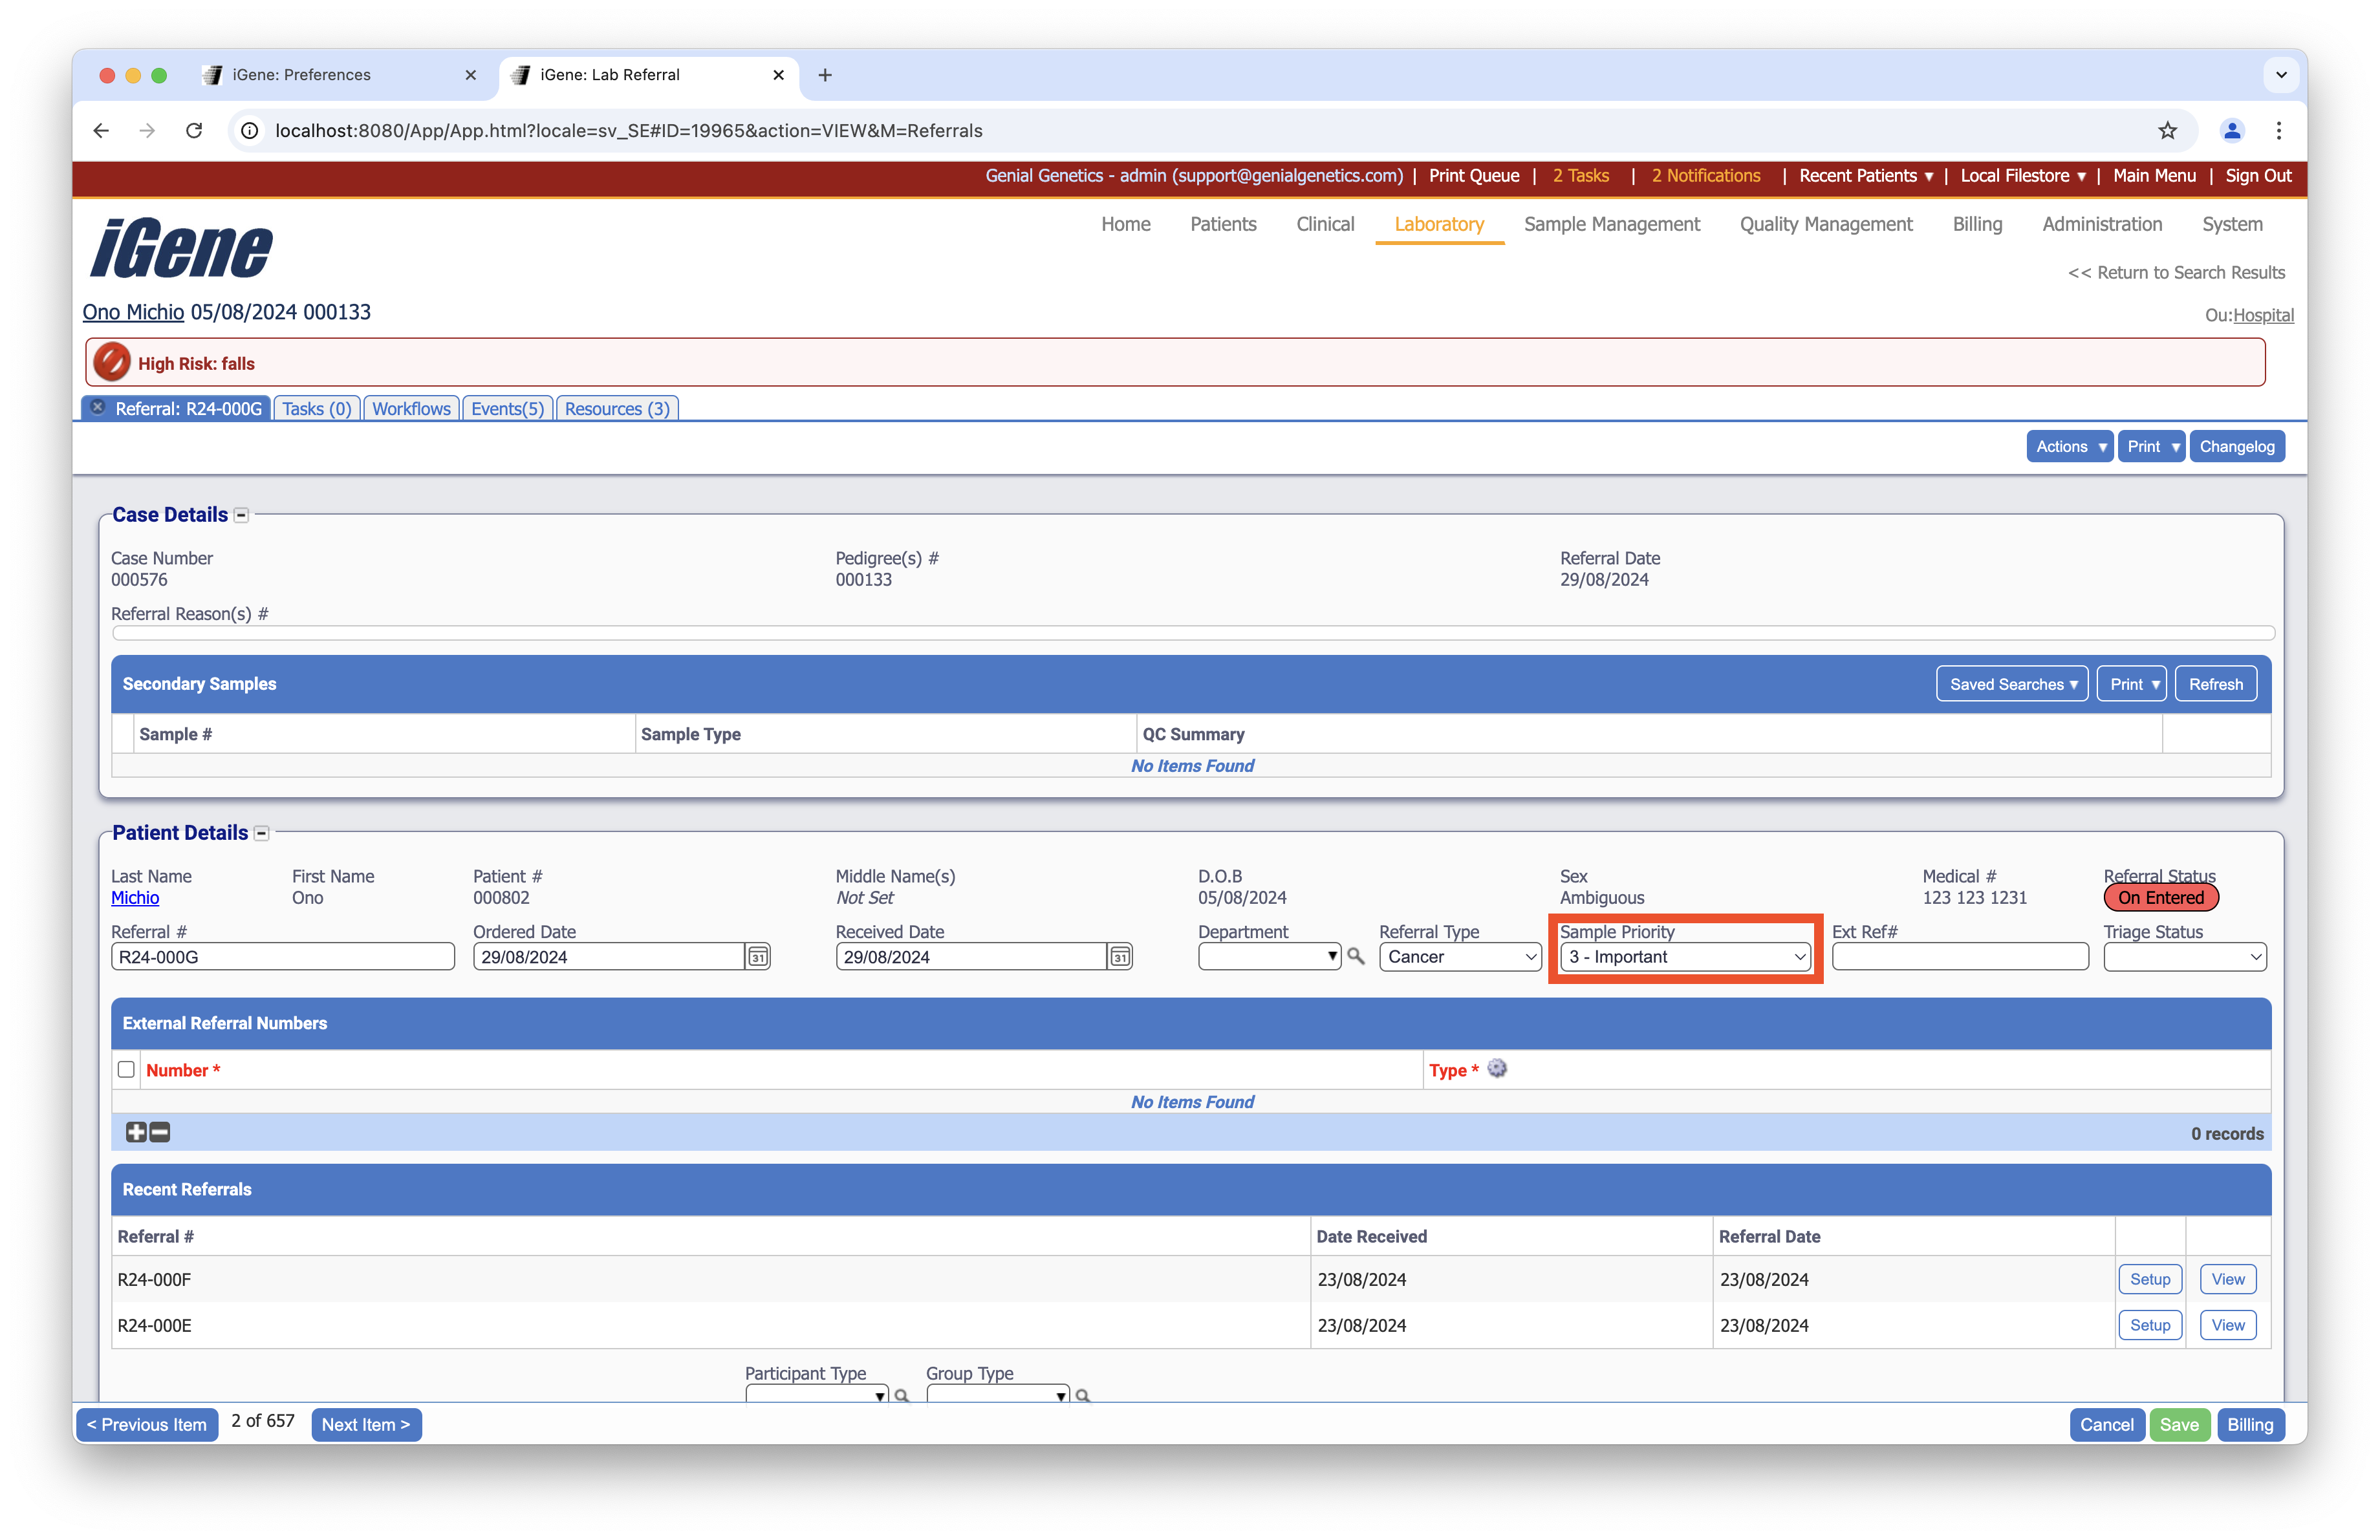Click the Ordered Date calendar icon
The width and height of the screenshot is (2380, 1540).
(758, 956)
